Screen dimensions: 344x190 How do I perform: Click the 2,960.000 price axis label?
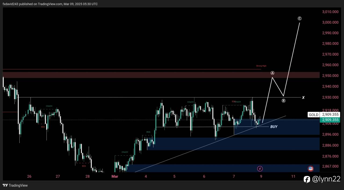(x=330, y=65)
